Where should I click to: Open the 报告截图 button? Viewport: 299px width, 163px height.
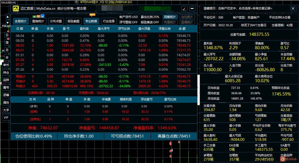(73, 21)
